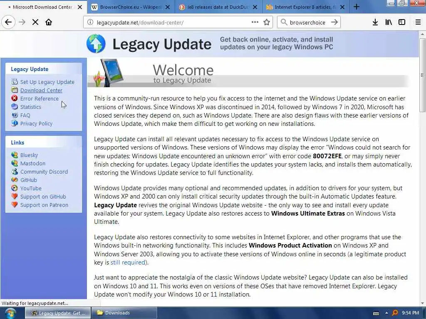Visit the YouTube link
Screen dimensions: 426x319
point(31,188)
